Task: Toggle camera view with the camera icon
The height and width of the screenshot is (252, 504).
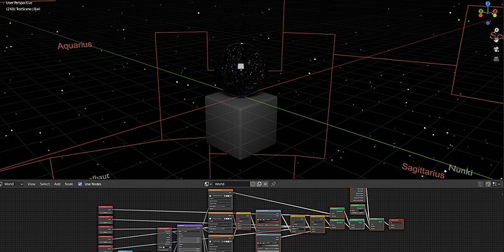Action: coord(496,49)
